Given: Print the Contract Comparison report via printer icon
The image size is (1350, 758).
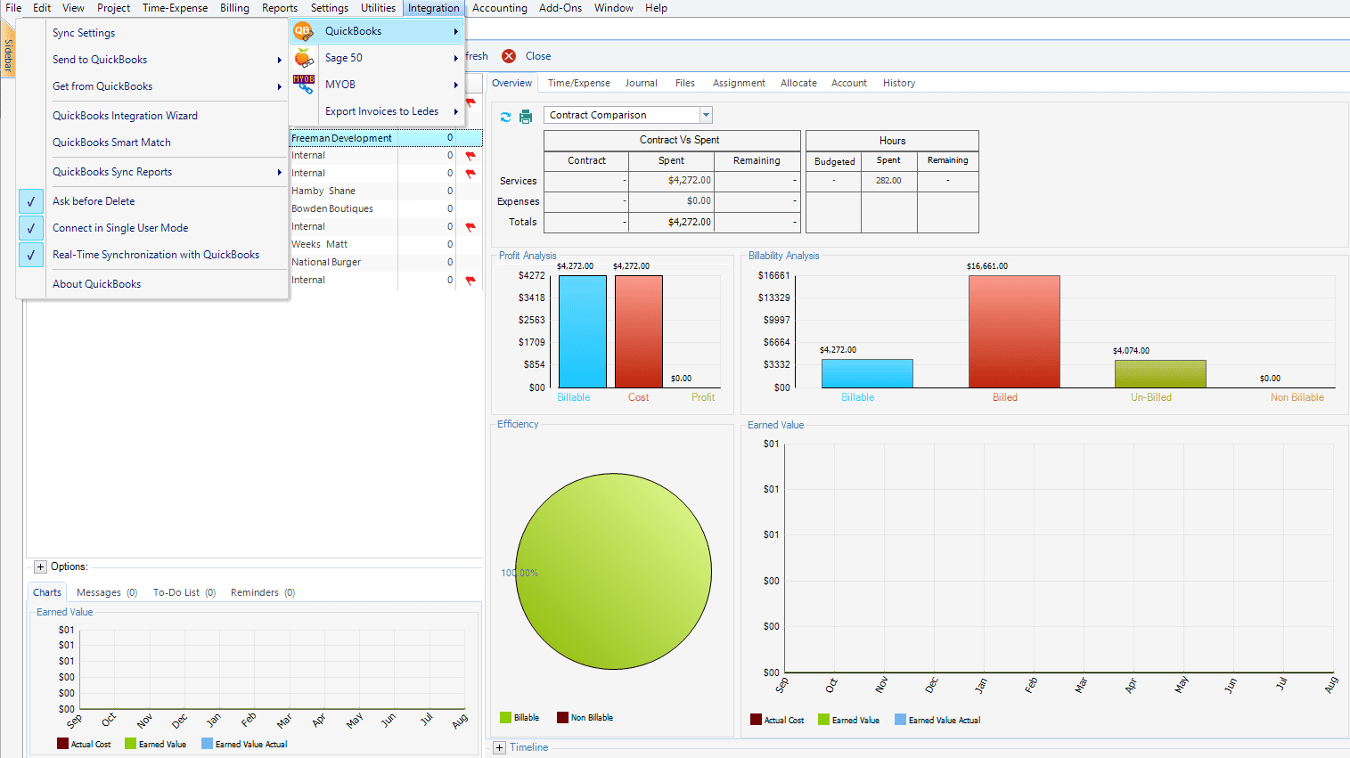Looking at the screenshot, I should pyautogui.click(x=524, y=116).
